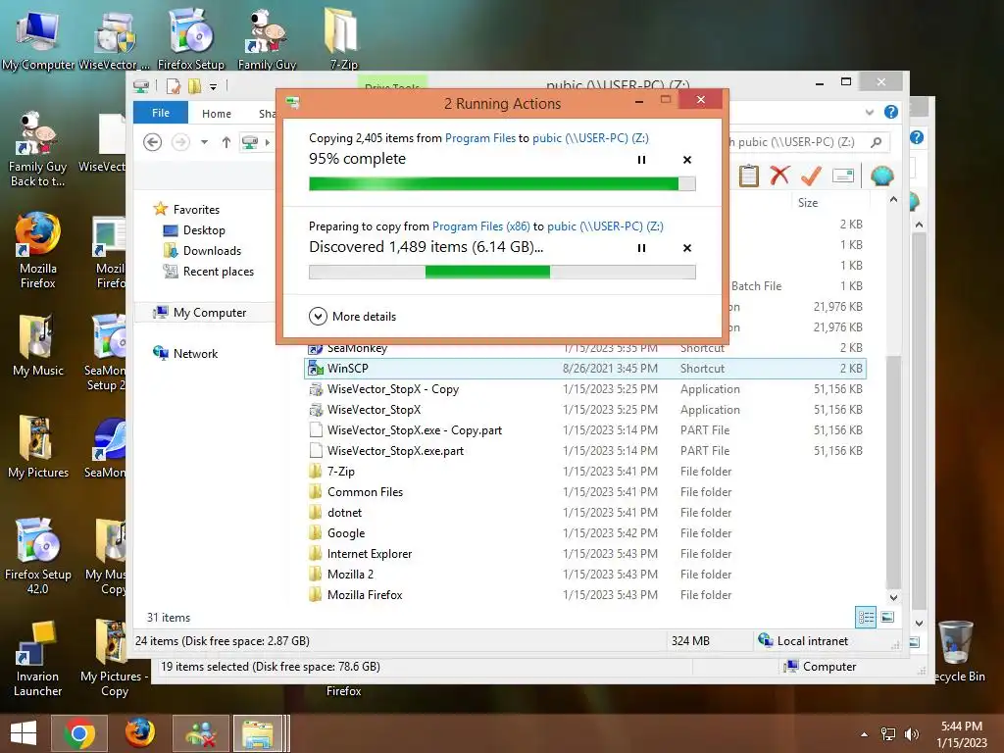
Task: Open the File tab in Explorer
Action: (x=161, y=113)
